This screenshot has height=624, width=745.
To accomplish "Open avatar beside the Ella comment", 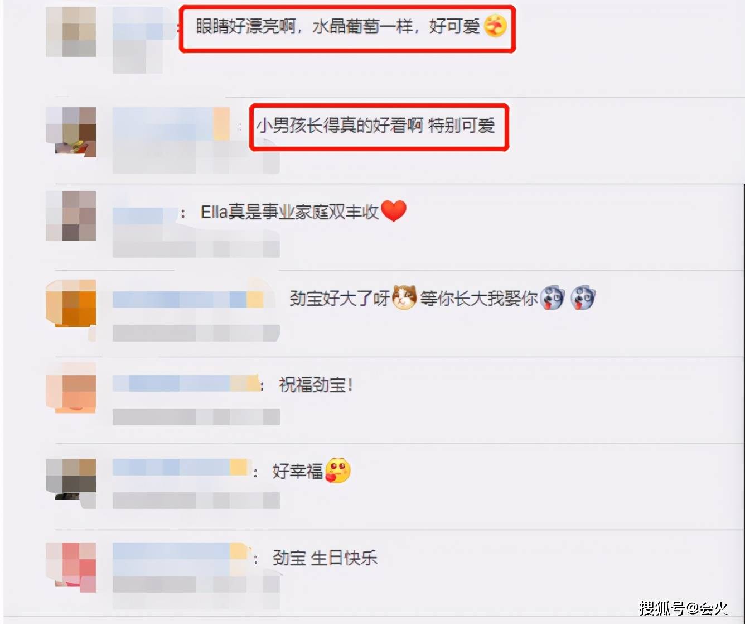I will click(x=71, y=215).
